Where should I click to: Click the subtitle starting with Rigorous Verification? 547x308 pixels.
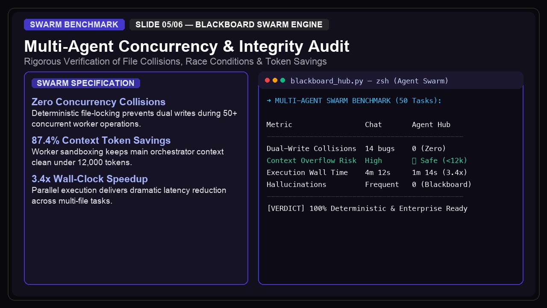coord(175,61)
